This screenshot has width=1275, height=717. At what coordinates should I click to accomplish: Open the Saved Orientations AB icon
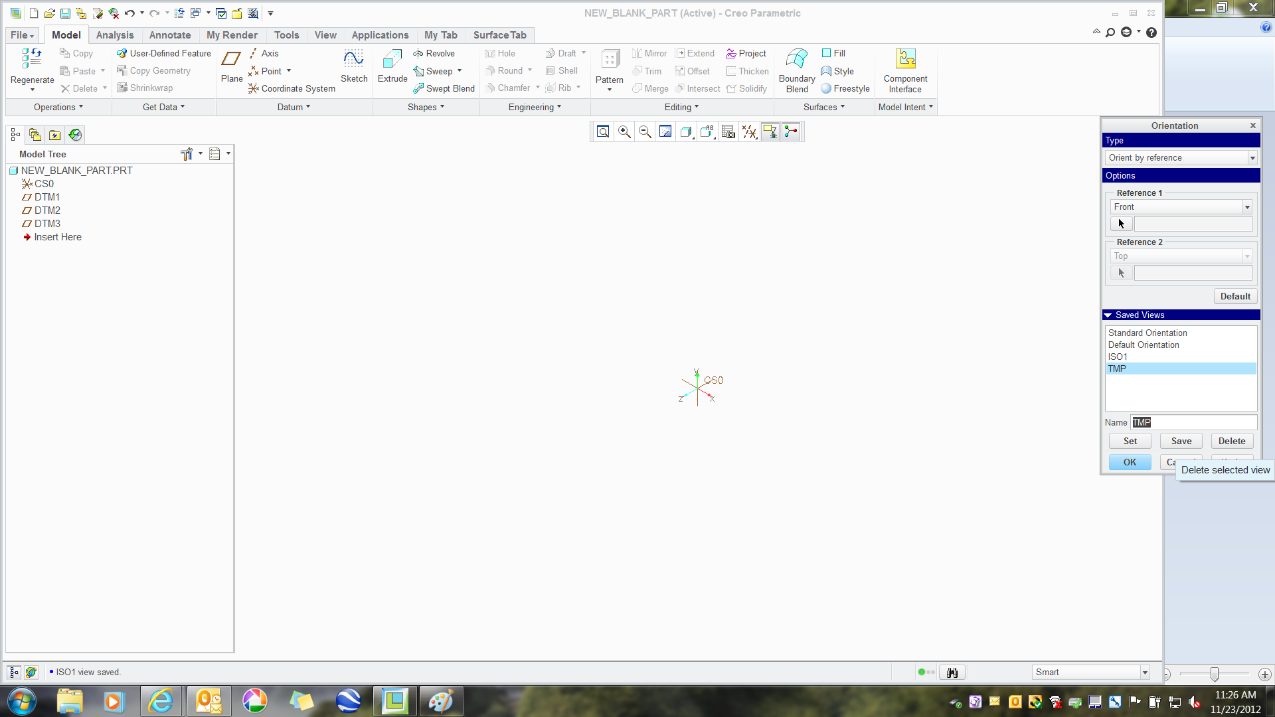point(707,131)
